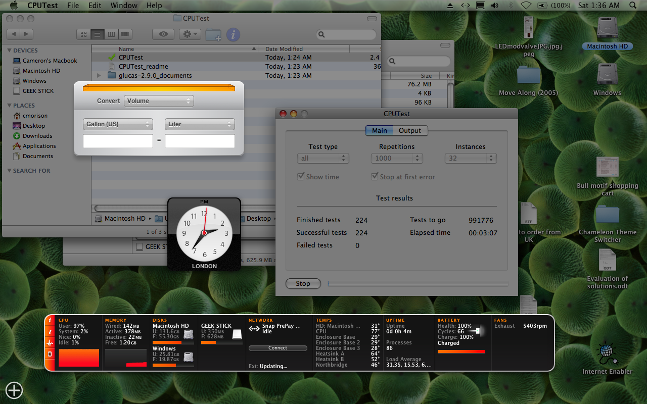Open the Instances 32 dropdown

471,158
